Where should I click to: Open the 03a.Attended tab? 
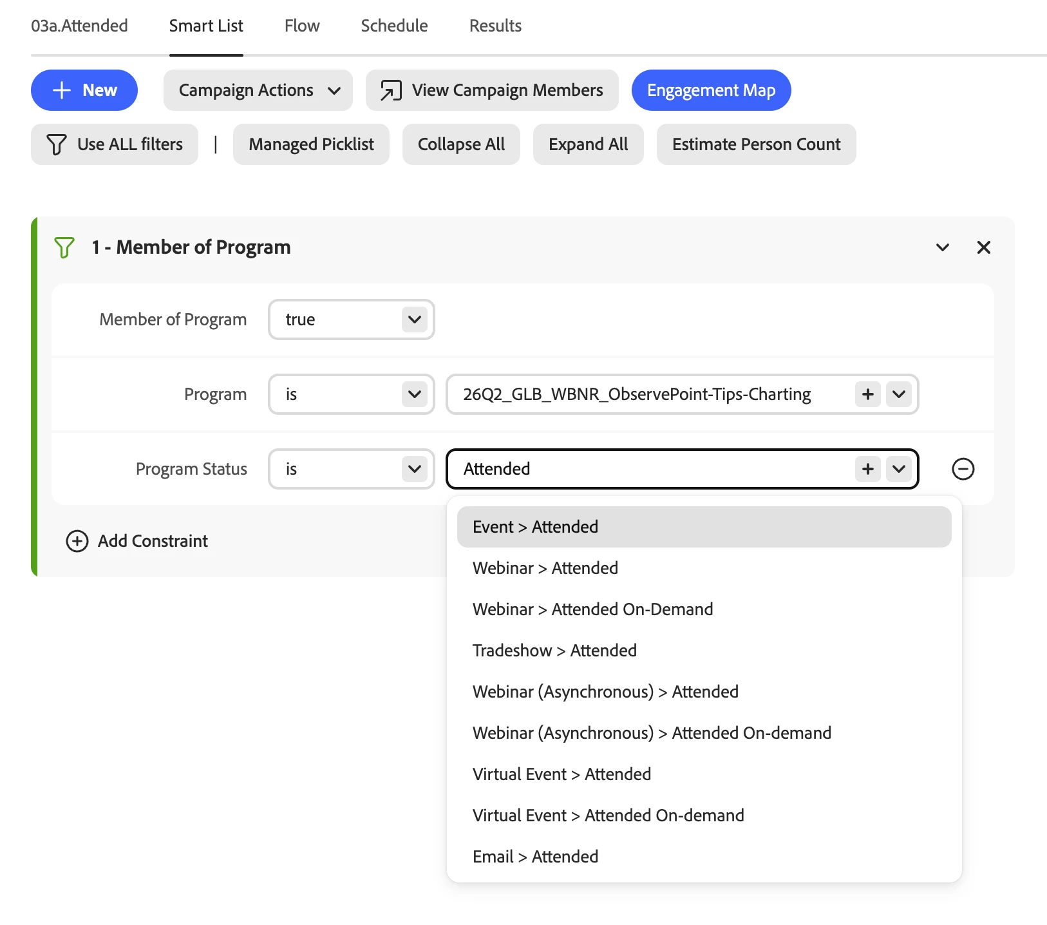tap(79, 26)
